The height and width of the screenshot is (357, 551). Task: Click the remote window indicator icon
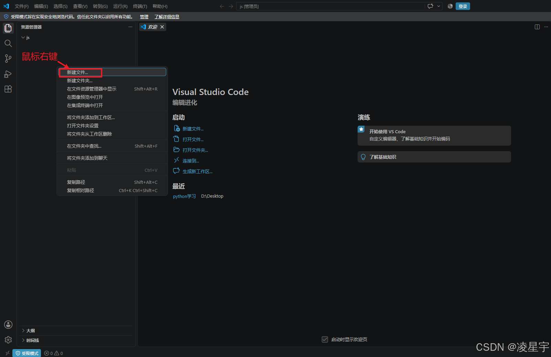pyautogui.click(x=8, y=353)
